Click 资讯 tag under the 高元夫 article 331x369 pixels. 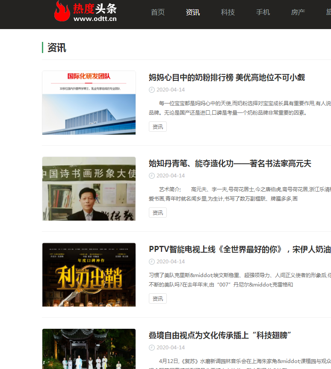158,213
